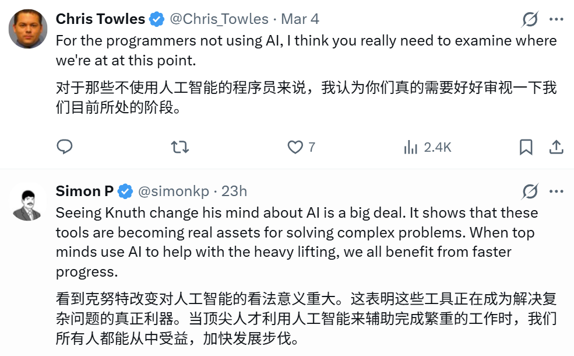Click the Mar 4 timestamp
Image resolution: width=574 pixels, height=356 pixels.
point(300,19)
